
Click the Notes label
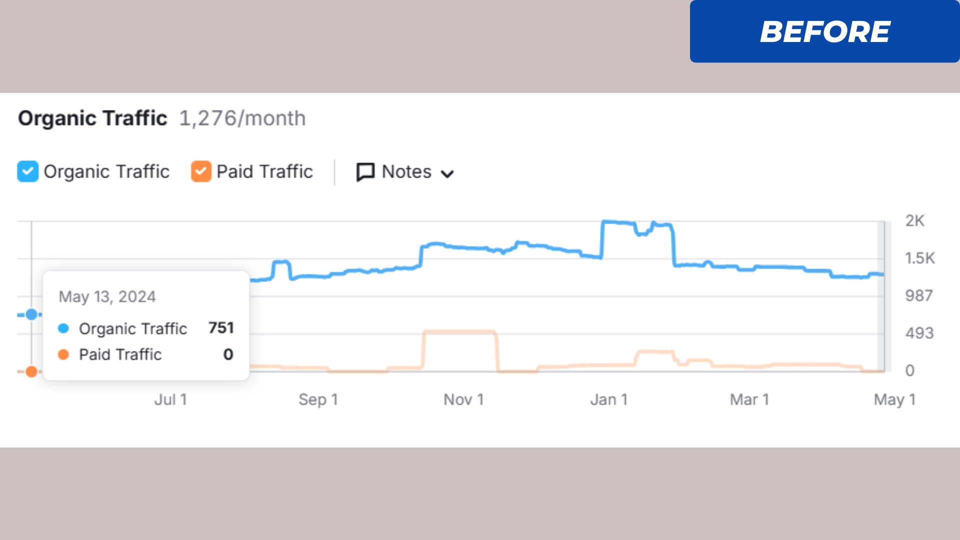[x=406, y=171]
